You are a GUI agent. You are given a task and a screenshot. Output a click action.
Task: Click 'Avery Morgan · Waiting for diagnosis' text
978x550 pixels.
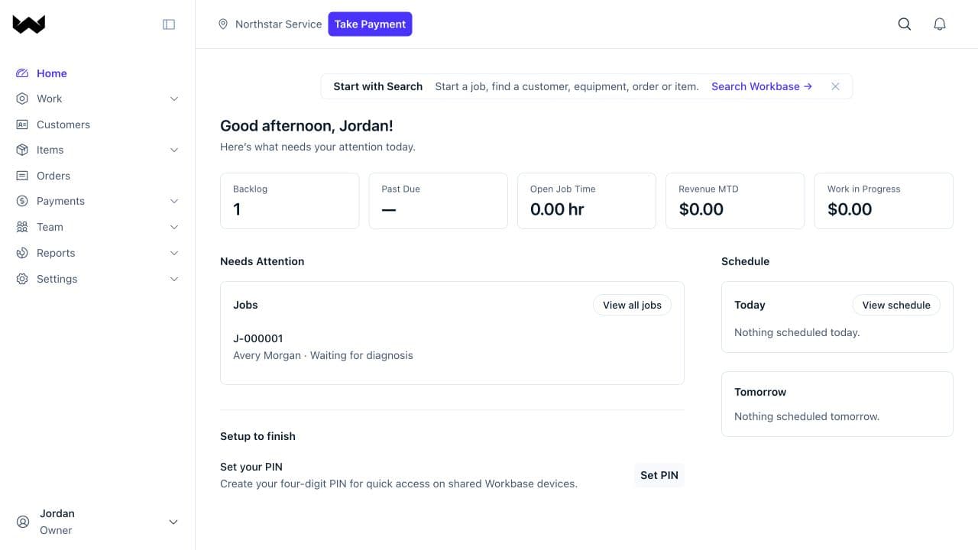323,355
